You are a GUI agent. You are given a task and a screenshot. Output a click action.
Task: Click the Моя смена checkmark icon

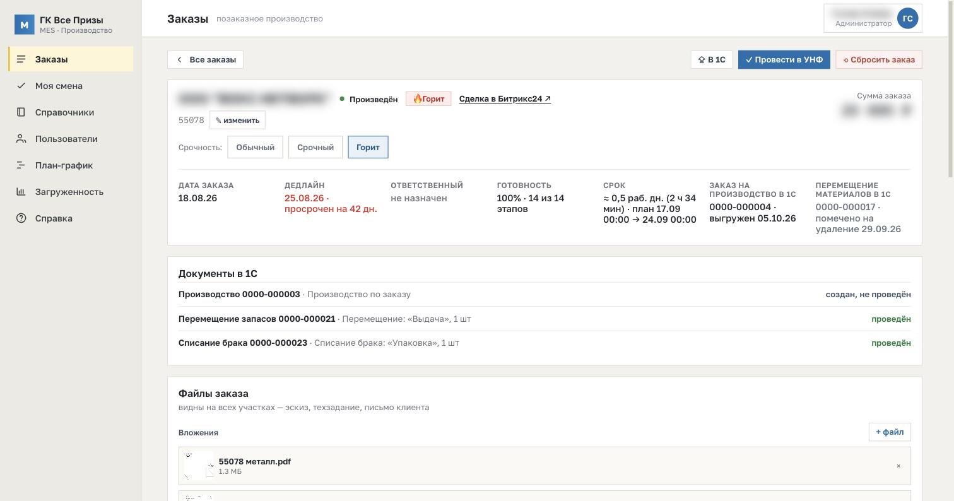click(21, 86)
